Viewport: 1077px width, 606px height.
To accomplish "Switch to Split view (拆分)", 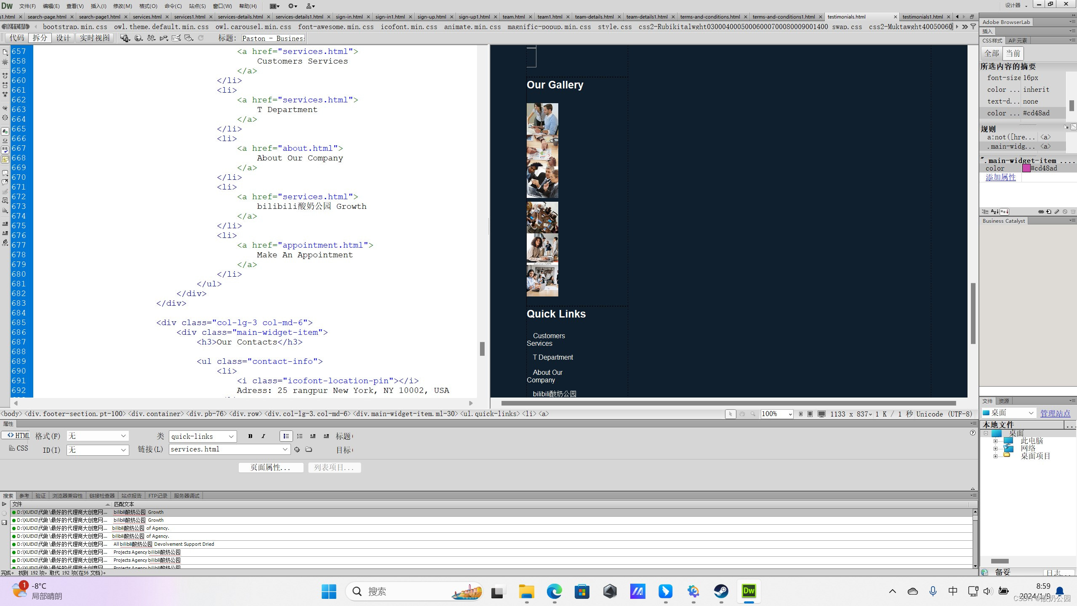I will [x=40, y=38].
